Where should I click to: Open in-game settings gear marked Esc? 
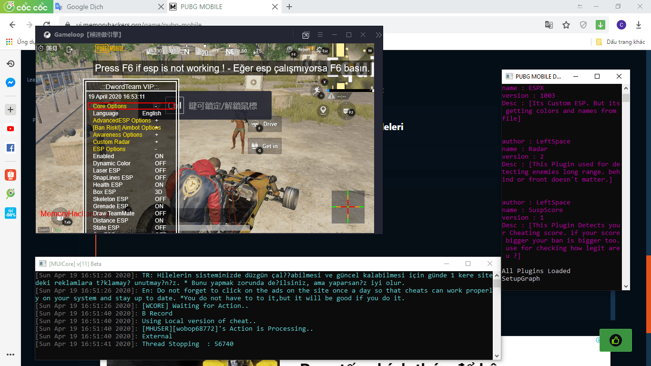322,50
